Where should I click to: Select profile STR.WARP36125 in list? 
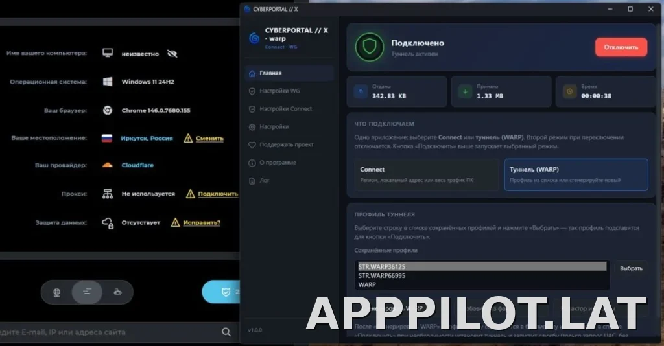coord(482,266)
